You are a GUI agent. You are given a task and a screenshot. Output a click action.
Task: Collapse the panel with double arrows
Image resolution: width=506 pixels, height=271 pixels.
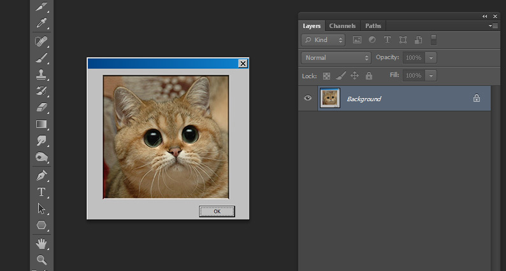(x=485, y=16)
